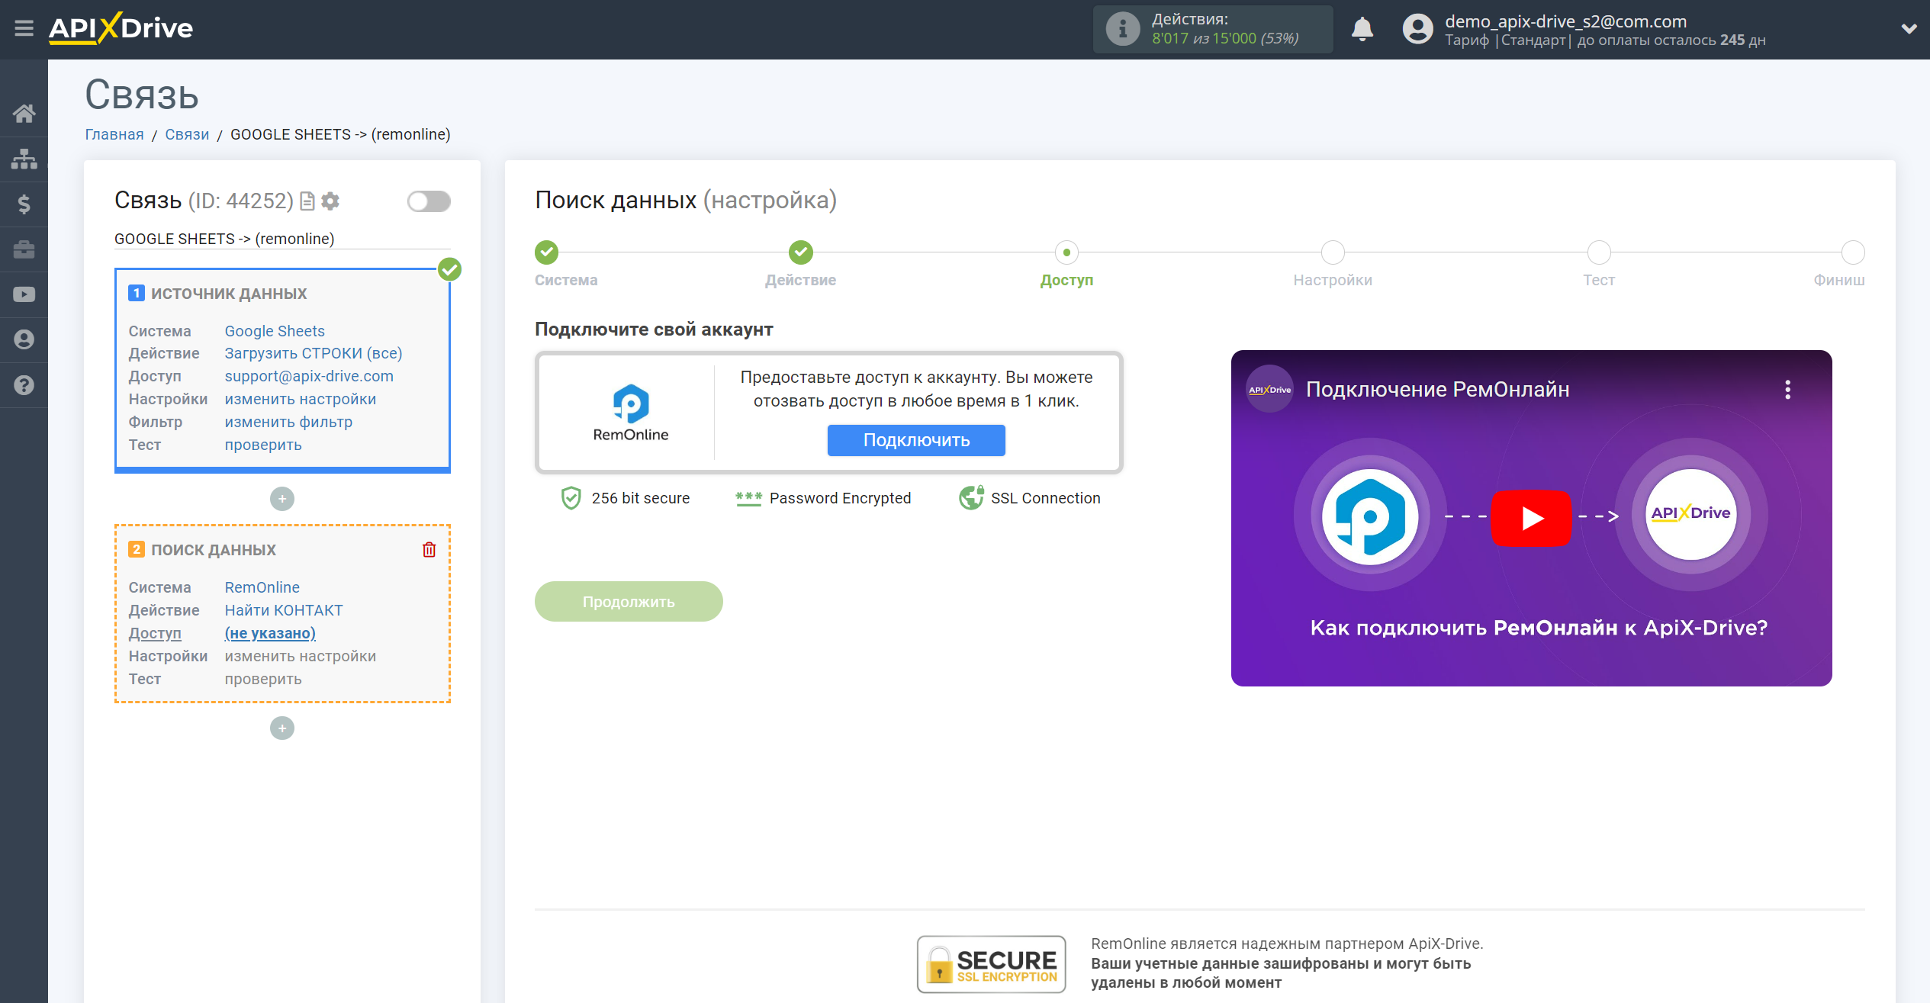Select the Доступ step

click(1066, 252)
